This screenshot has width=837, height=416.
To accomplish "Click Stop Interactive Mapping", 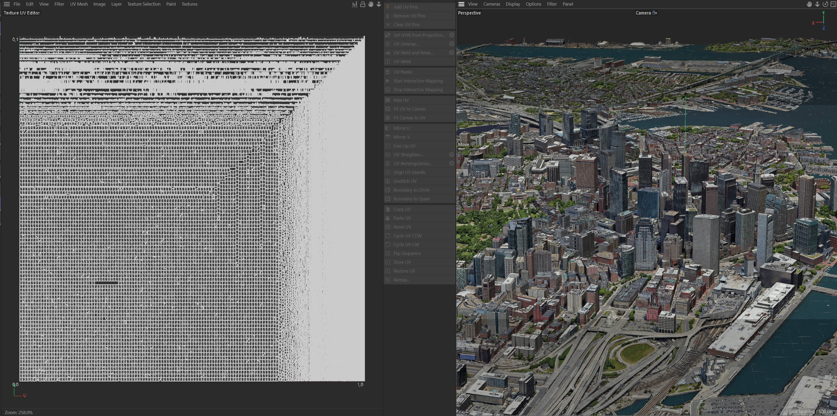I will point(420,89).
